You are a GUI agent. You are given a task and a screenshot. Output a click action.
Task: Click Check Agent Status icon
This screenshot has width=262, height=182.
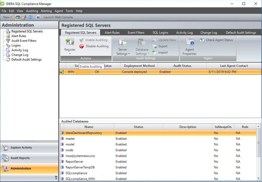point(202,40)
